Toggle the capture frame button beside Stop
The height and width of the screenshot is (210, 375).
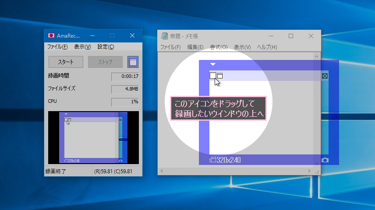(x=133, y=62)
